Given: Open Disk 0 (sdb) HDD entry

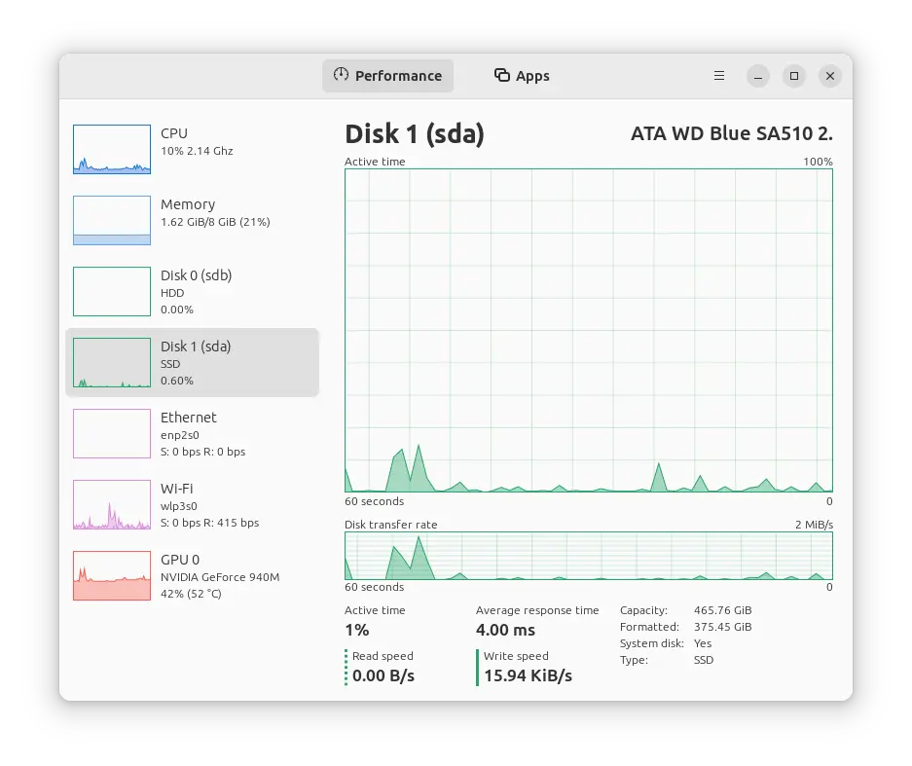Looking at the screenshot, I should (195, 291).
